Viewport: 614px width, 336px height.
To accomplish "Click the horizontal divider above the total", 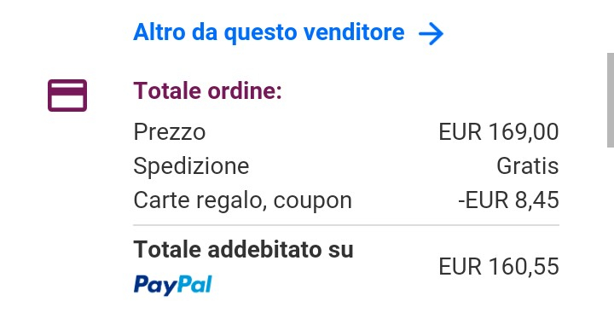I will pyautogui.click(x=346, y=225).
